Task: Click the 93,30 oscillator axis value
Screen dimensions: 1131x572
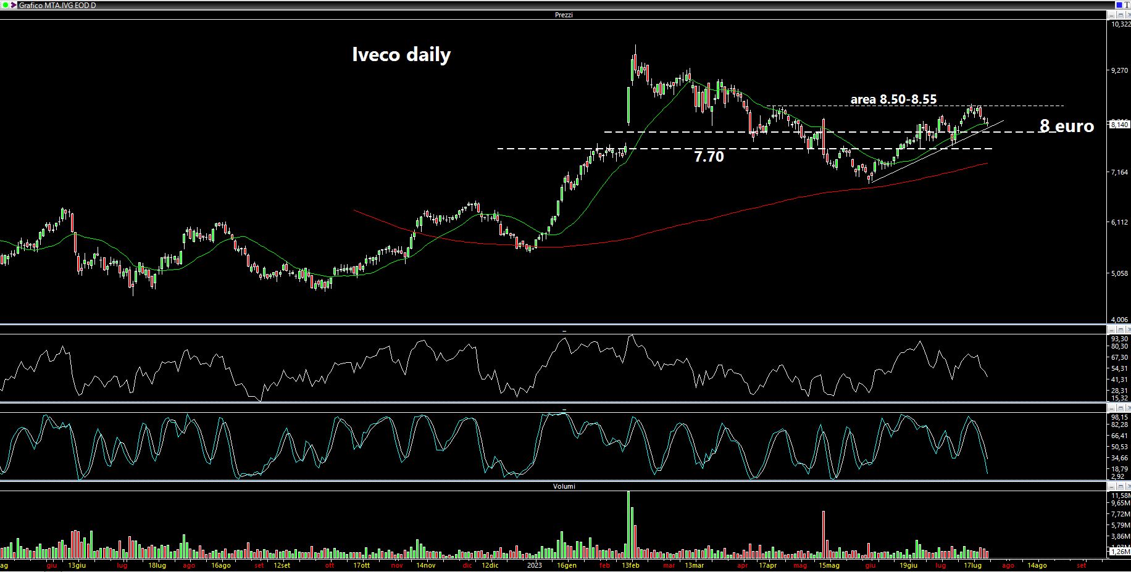Action: [x=1120, y=339]
